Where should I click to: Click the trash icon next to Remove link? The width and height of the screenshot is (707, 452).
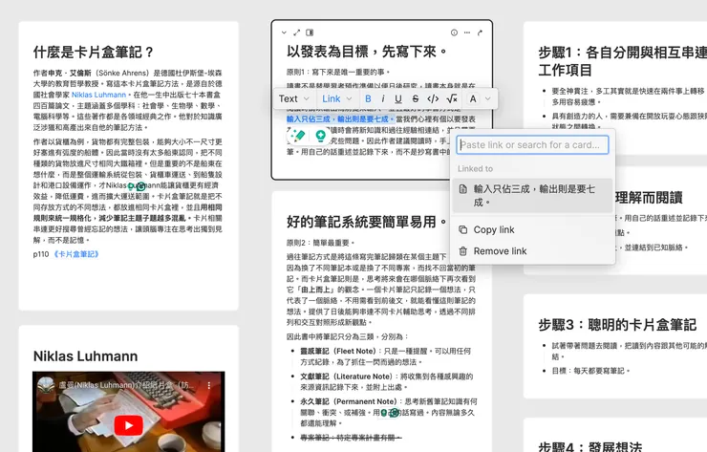pyautogui.click(x=463, y=250)
